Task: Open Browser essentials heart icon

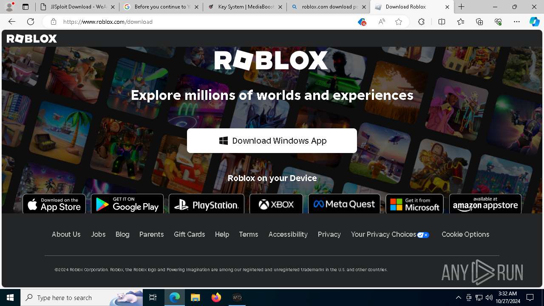Action: point(498,22)
